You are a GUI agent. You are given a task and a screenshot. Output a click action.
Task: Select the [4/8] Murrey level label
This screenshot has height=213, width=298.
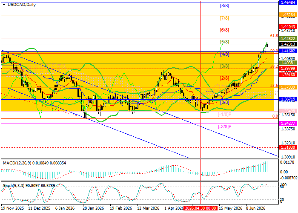click(224, 55)
